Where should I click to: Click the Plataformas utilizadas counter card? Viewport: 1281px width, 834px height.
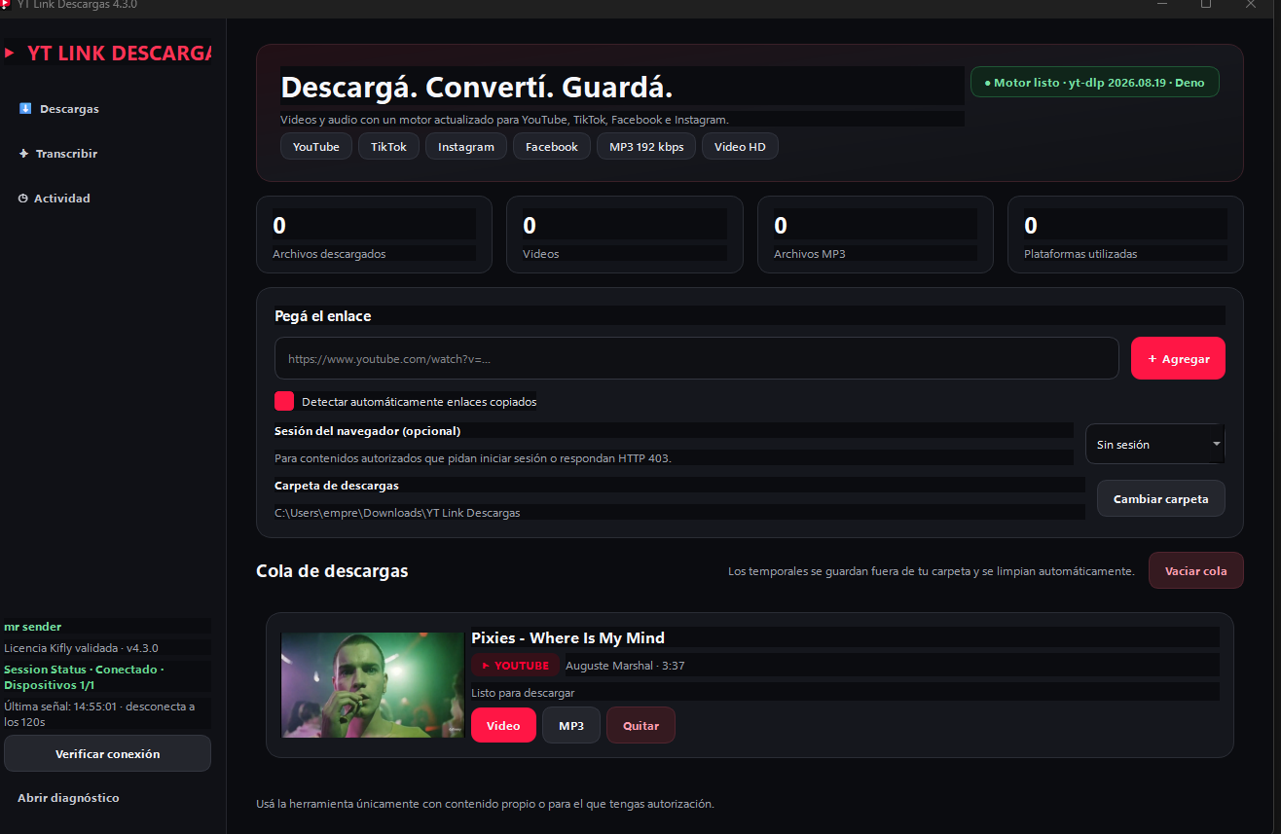(x=1125, y=235)
